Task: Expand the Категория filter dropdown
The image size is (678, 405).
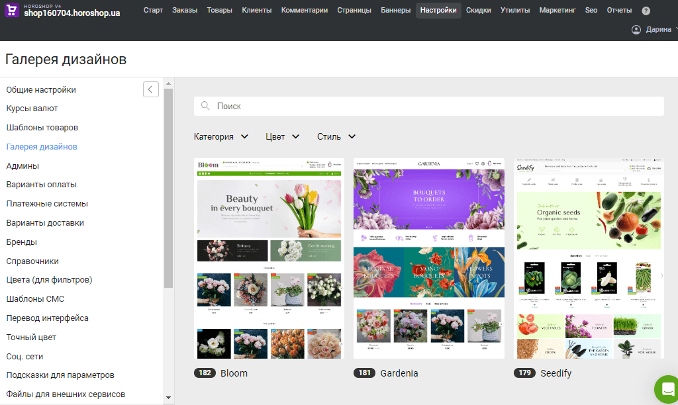Action: pyautogui.click(x=221, y=136)
